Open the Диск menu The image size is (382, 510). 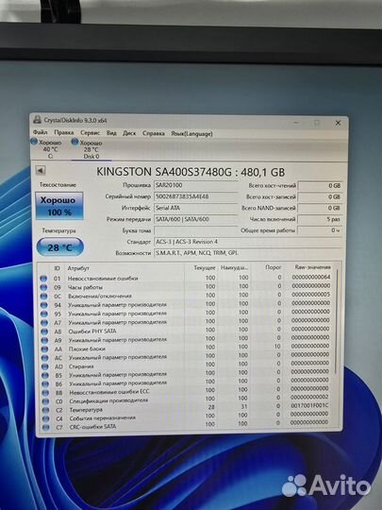pyautogui.click(x=129, y=133)
